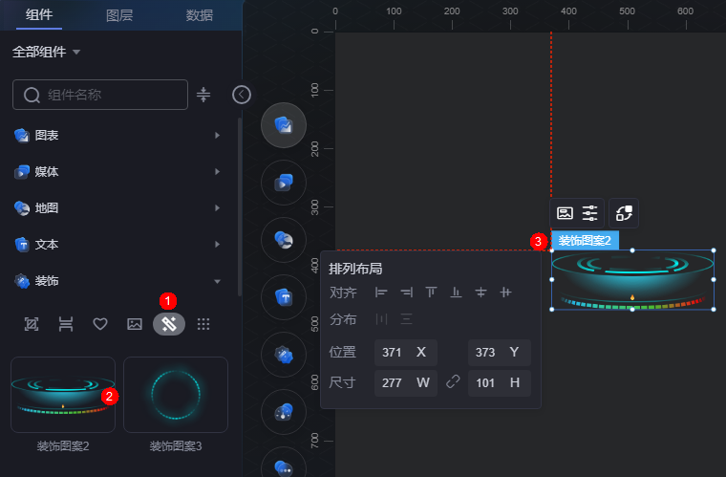
Task: Edit the height field showing 101
Action: point(499,383)
